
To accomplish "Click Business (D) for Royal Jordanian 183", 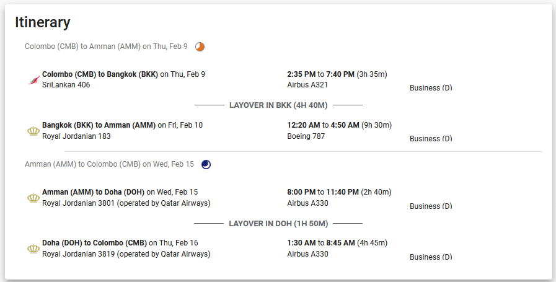I will coord(431,138).
